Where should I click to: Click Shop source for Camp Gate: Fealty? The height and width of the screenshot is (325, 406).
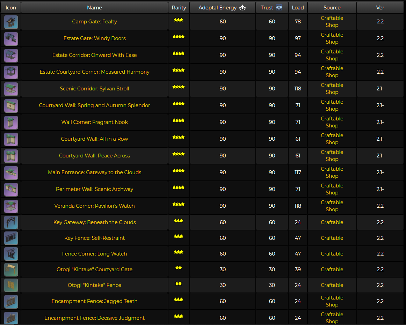coord(332,25)
